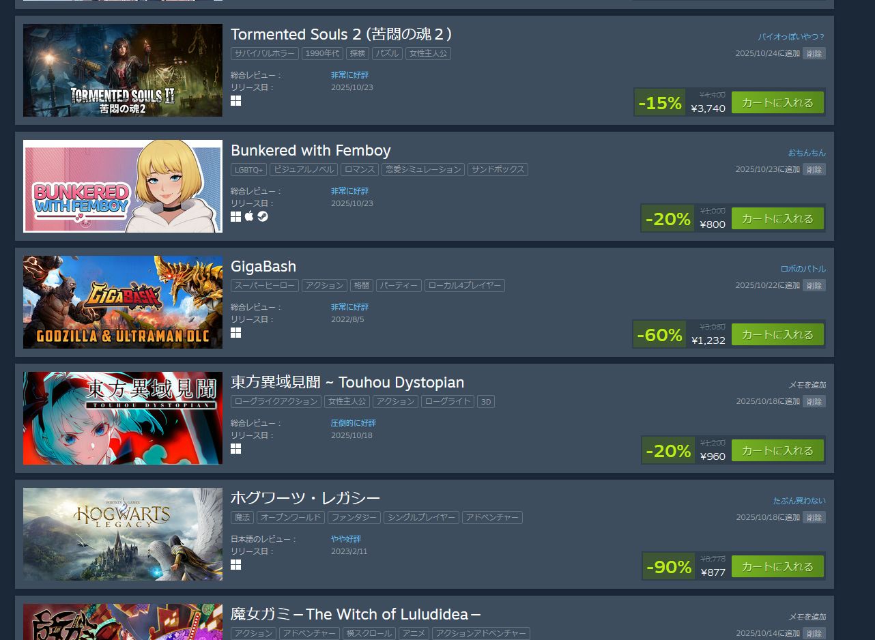Add GigaBash to cart at ¥1,232
This screenshot has width=875, height=640.
[777, 334]
